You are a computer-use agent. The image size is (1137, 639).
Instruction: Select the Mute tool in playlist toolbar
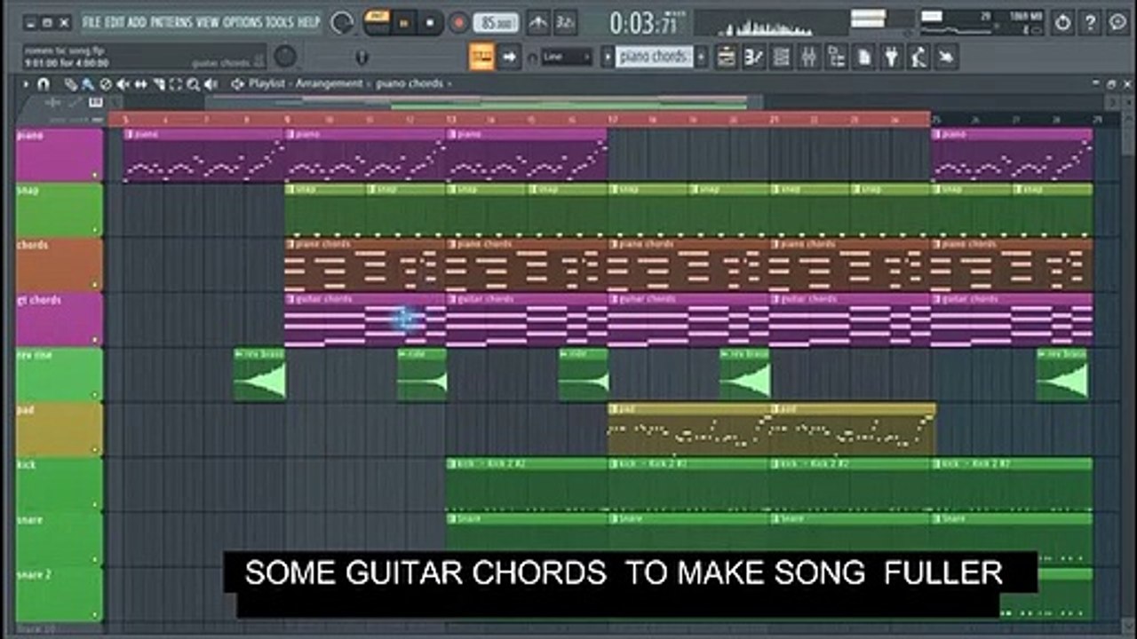(x=123, y=84)
